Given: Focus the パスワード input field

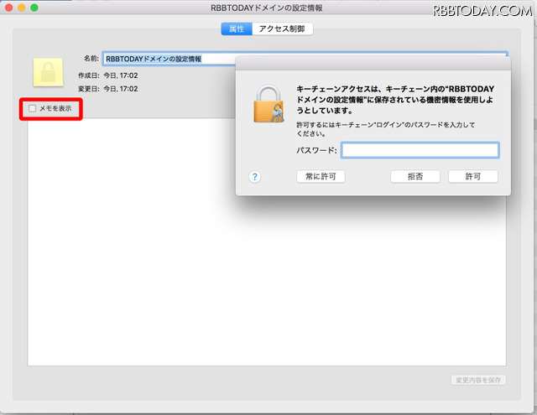Looking at the screenshot, I should click(420, 150).
